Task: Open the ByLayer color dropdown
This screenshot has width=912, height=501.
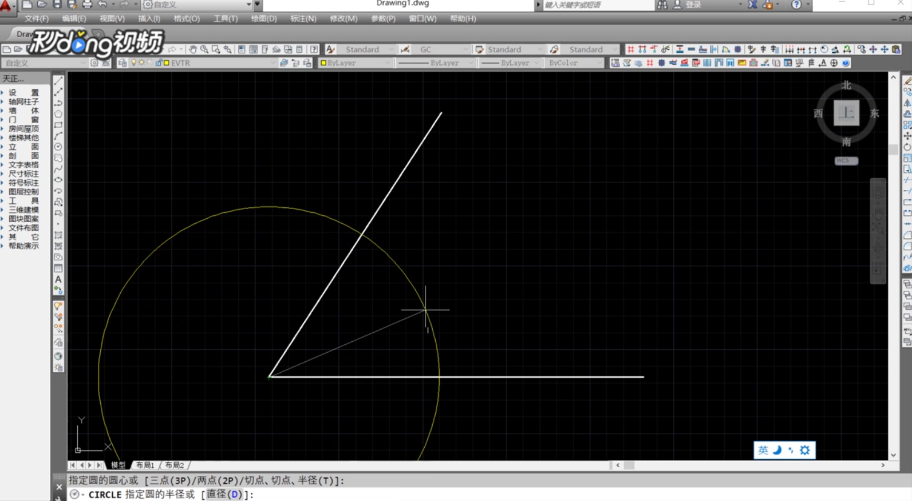Action: pos(388,63)
